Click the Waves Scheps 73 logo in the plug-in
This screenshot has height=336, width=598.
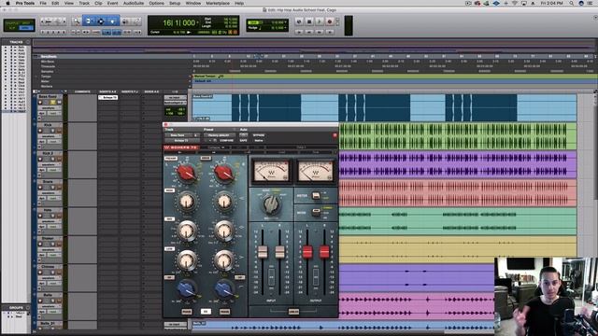(x=181, y=147)
